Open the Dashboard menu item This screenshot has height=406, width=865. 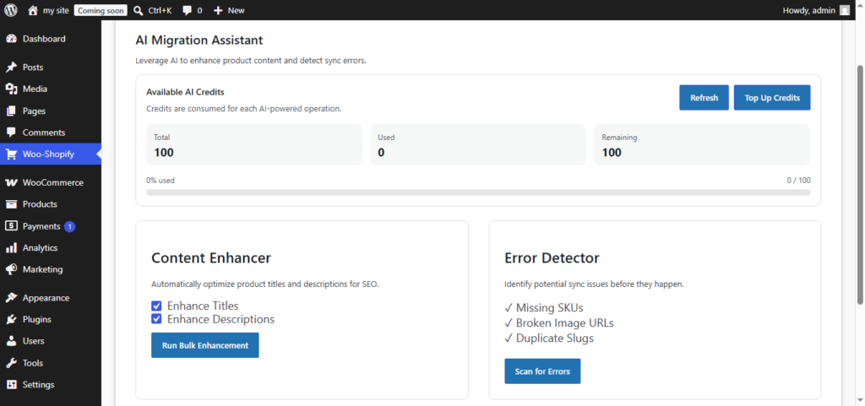(x=44, y=39)
